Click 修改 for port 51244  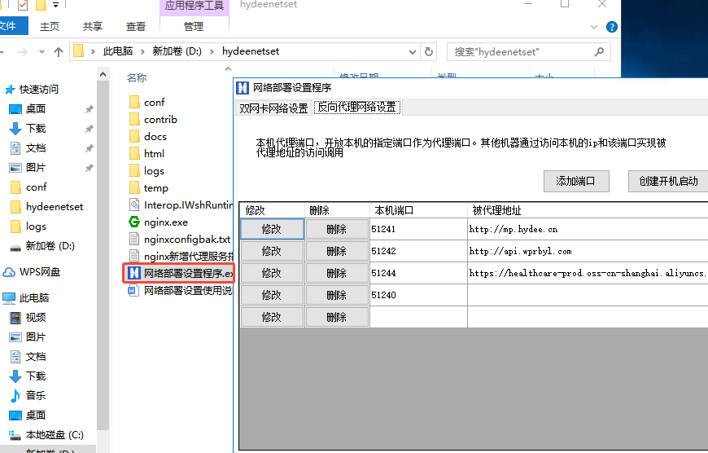tap(272, 273)
